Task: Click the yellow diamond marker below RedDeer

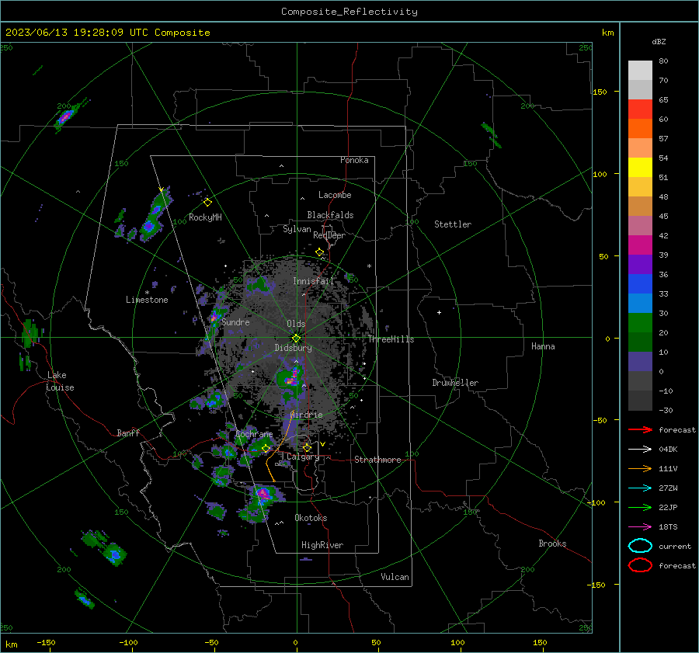Action: pos(319,252)
